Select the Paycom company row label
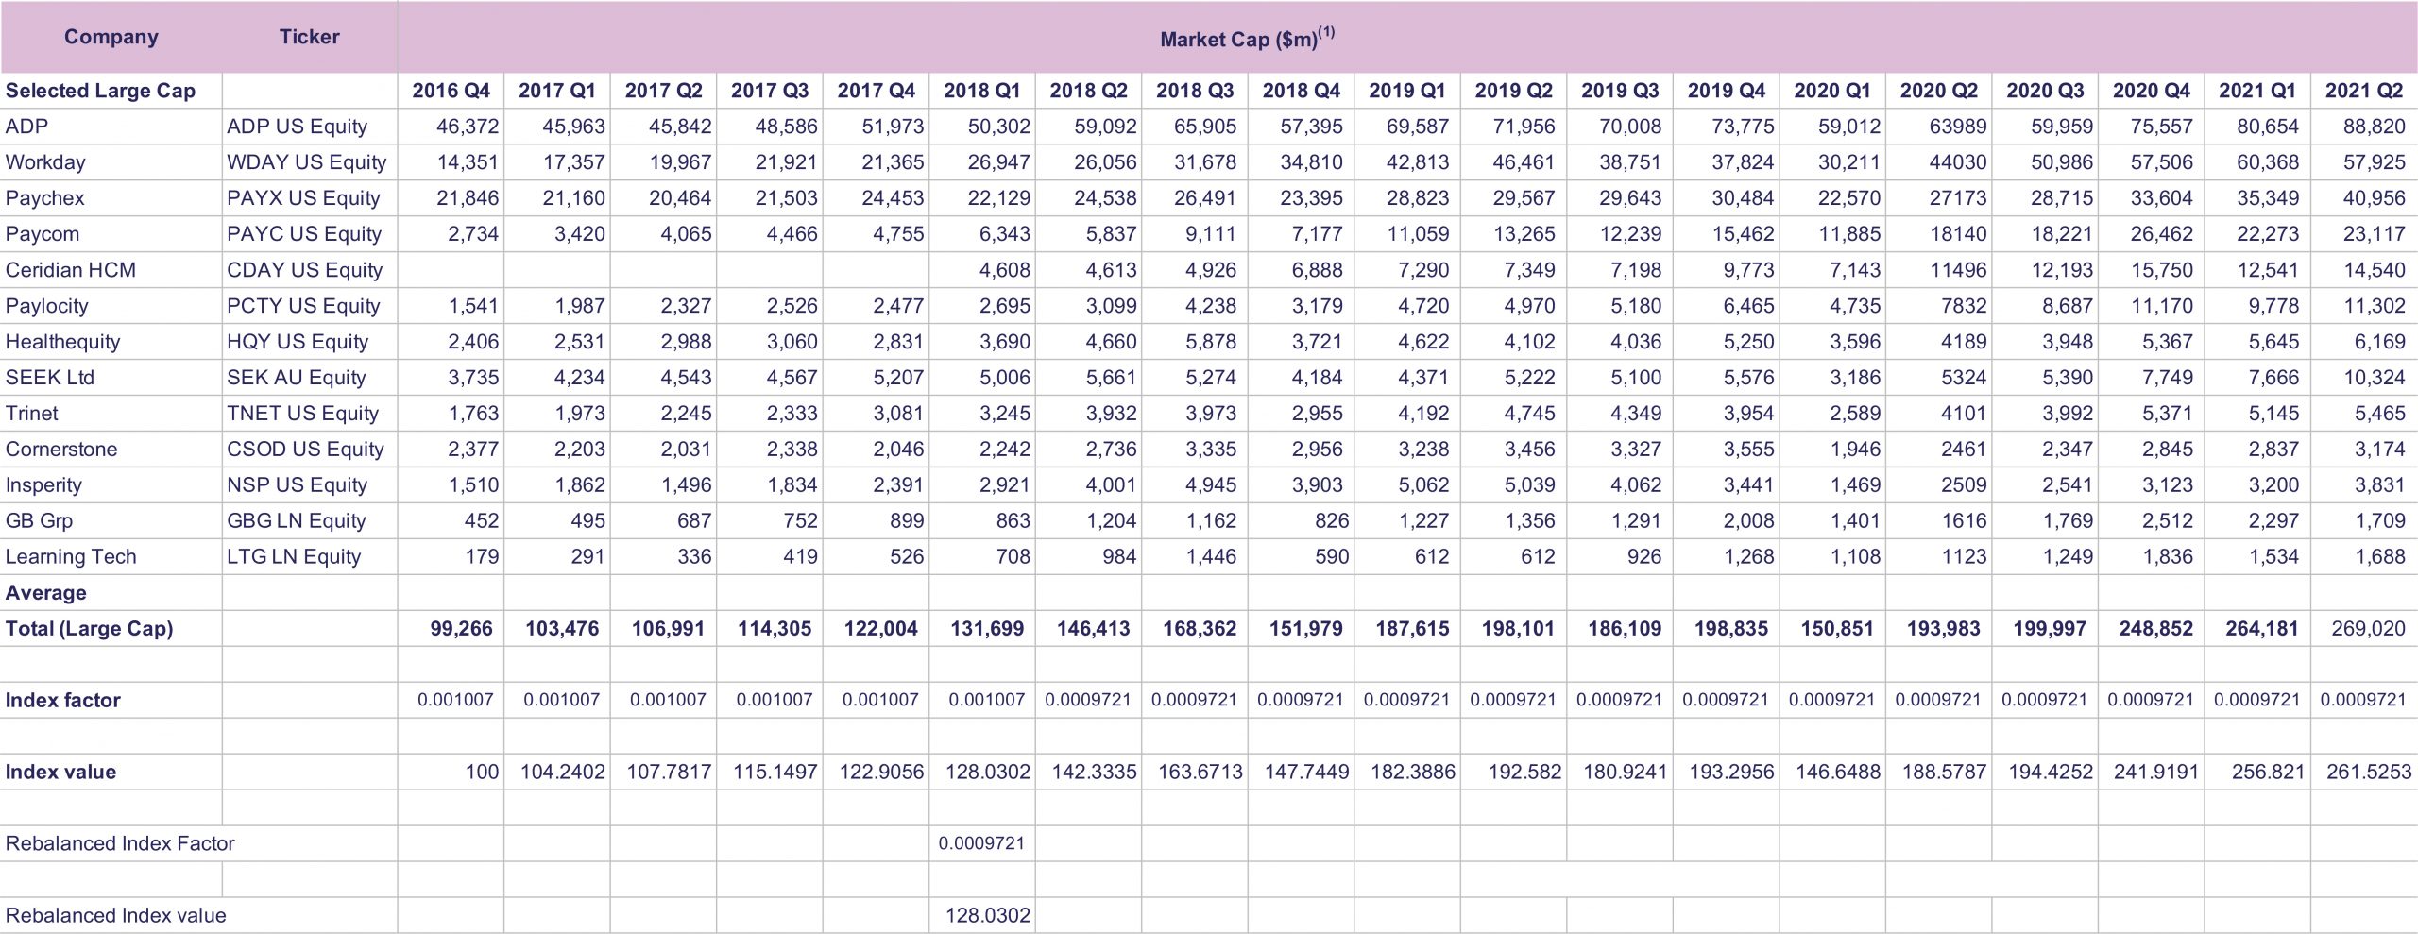This screenshot has height=934, width=2418. coord(43,234)
